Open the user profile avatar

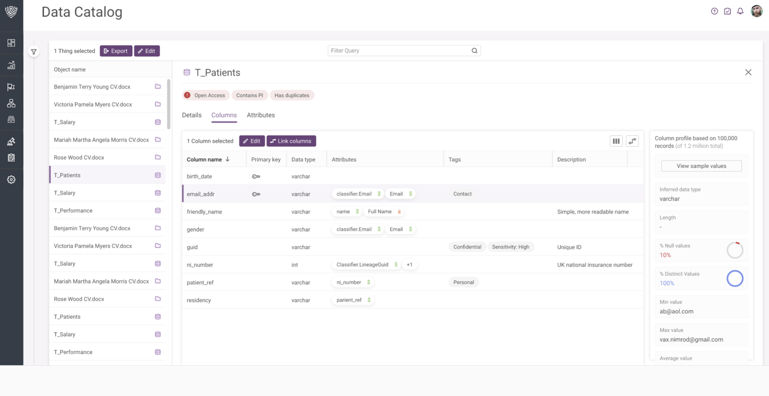click(757, 11)
